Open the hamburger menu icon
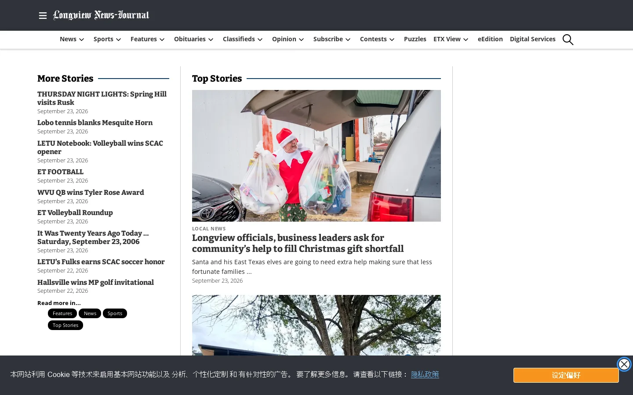 click(43, 16)
